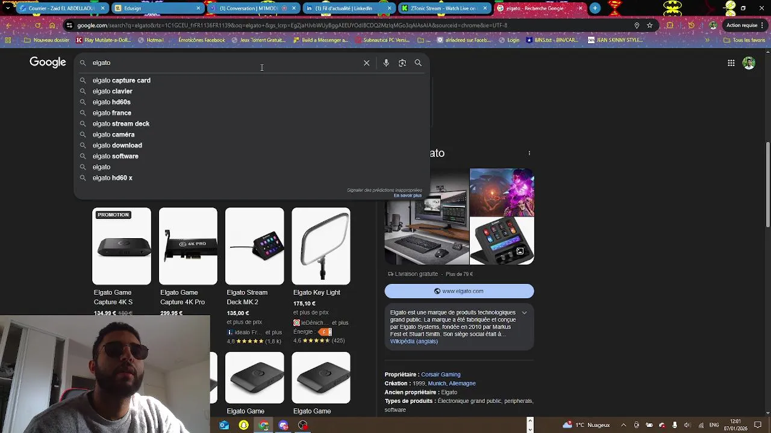
Task: Select suggestion elgato hd60 x
Action: click(251, 177)
